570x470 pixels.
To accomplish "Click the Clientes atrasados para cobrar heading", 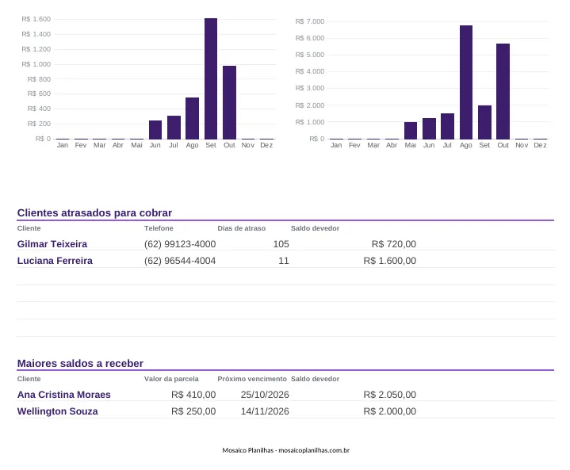I will (94, 212).
